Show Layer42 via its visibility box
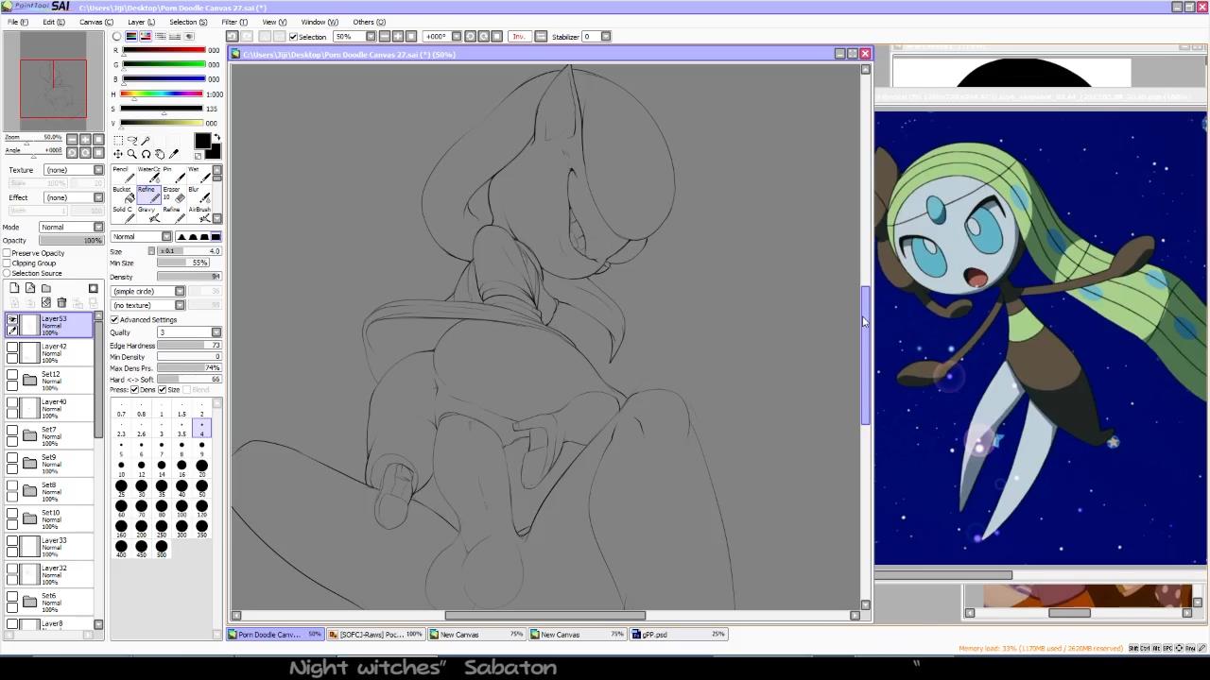 click(12, 347)
